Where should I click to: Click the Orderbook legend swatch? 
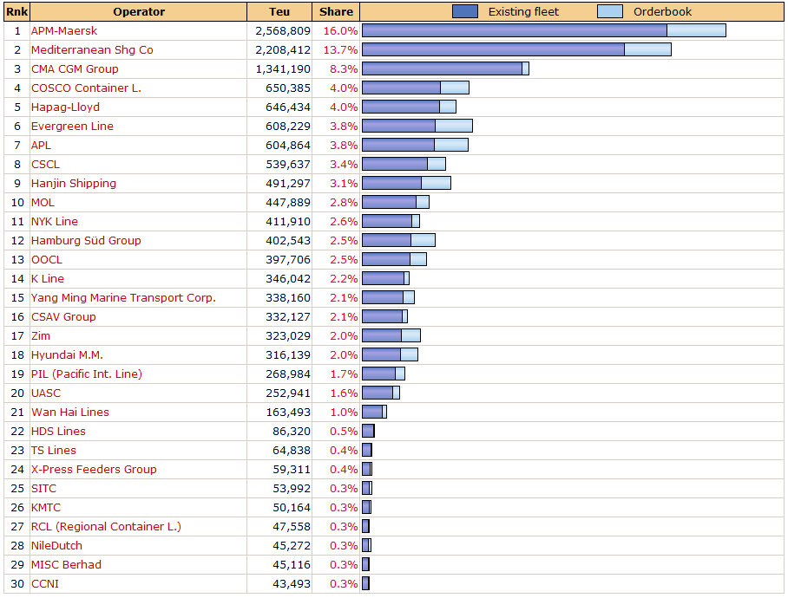(610, 11)
